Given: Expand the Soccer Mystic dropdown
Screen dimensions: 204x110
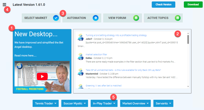Looking at the screenshot, I should click(x=75, y=103).
